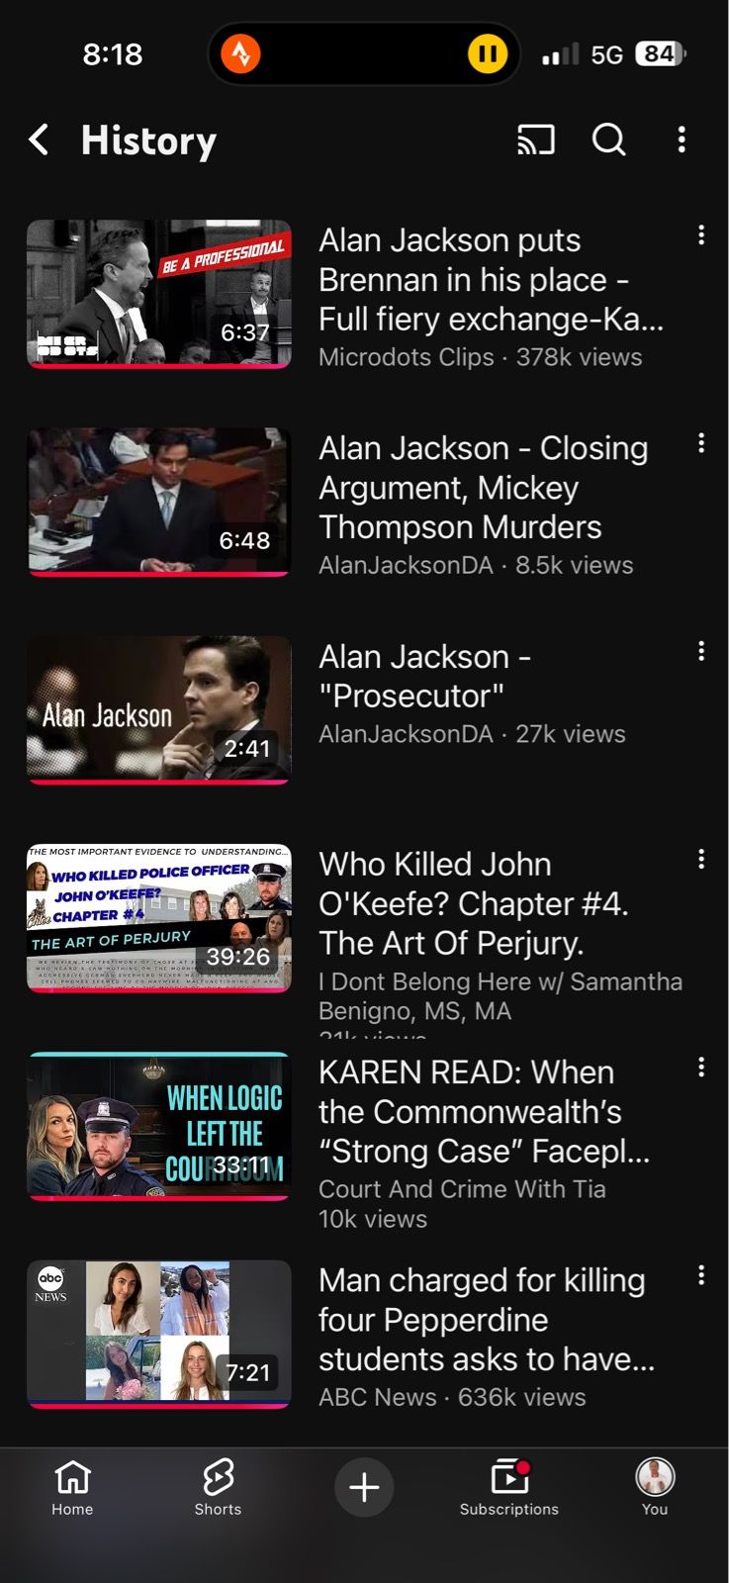Tap the pause indicator in the Dynamic Island
The width and height of the screenshot is (729, 1583).
coord(488,53)
